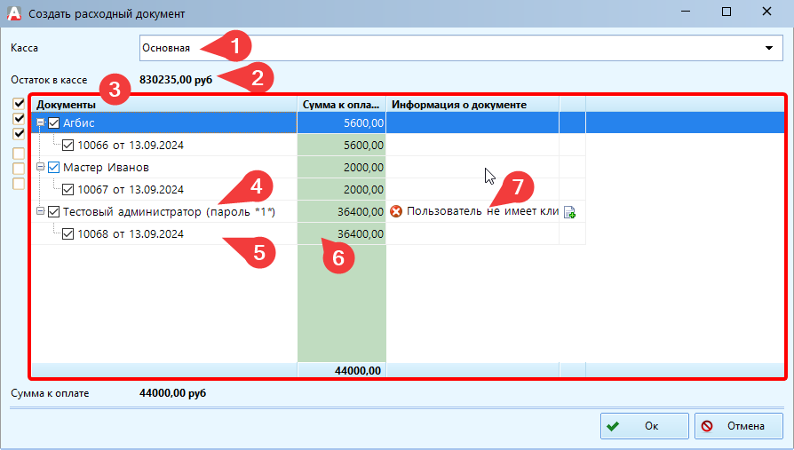Collapse the Агбис tree node
Screen dimensions: 794x450
(x=40, y=123)
